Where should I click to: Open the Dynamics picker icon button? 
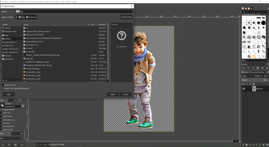point(2,105)
